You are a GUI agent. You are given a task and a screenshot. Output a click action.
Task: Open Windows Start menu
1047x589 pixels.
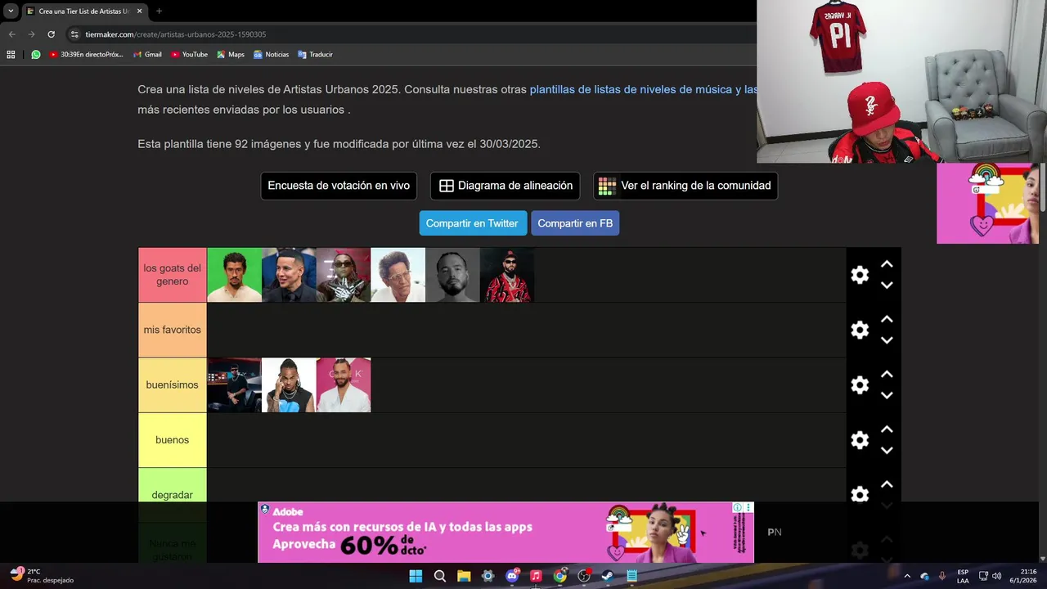coord(416,576)
